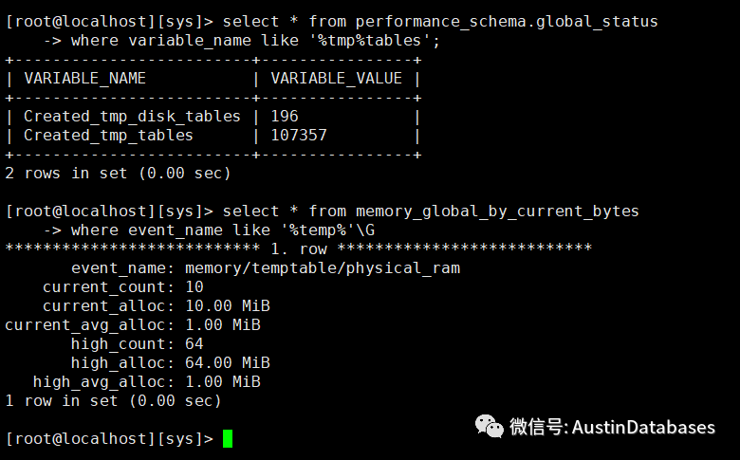This screenshot has width=740, height=460.
Task: Click the last empty [root@localhost][sys] prompt
Action: [x=109, y=439]
